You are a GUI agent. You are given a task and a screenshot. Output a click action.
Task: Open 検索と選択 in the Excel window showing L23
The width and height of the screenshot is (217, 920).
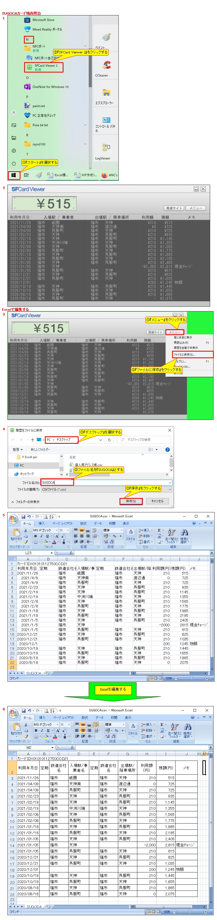(x=184, y=537)
